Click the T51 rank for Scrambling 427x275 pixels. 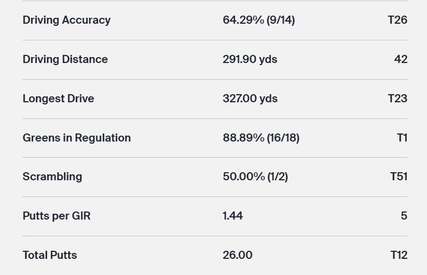398,176
